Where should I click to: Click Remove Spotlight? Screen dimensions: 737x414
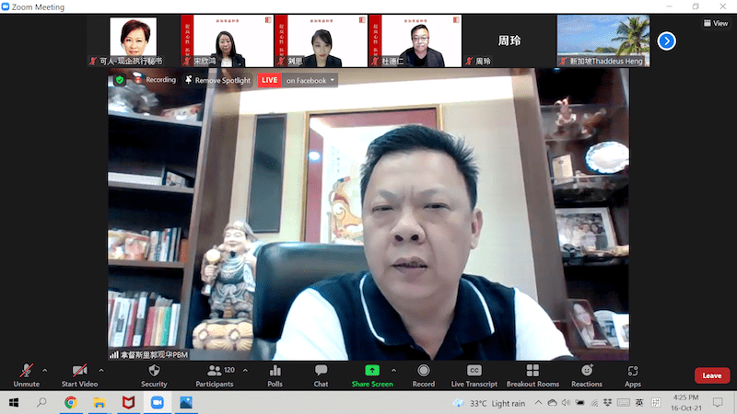(217, 81)
